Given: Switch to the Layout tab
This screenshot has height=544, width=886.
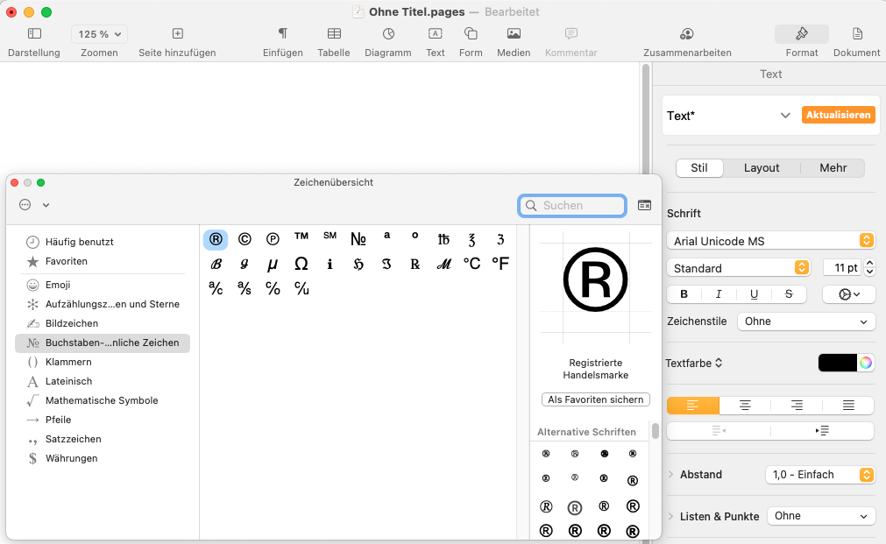Looking at the screenshot, I should coord(762,168).
